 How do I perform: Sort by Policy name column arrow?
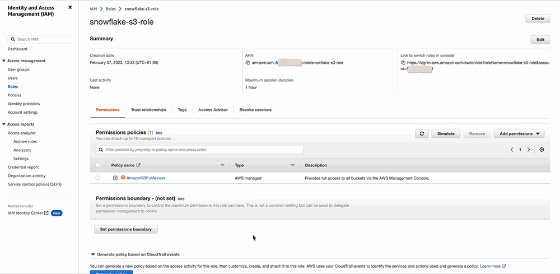tap(222, 165)
